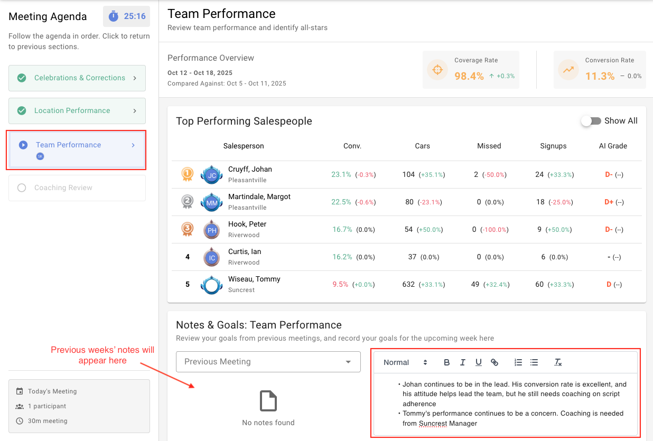Select the Coaching Review radio circle
Image resolution: width=653 pixels, height=441 pixels.
pyautogui.click(x=22, y=188)
